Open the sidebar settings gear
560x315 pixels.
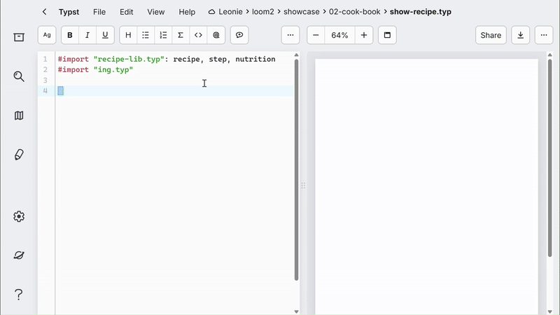19,216
